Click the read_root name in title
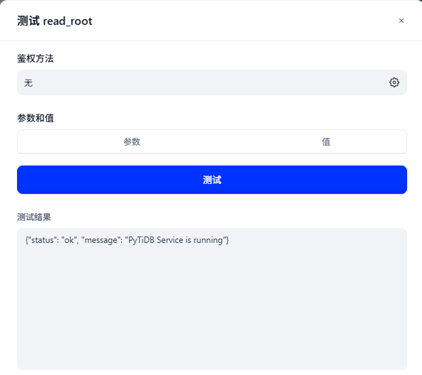Screen dimensions: 422x375 [x=67, y=21]
